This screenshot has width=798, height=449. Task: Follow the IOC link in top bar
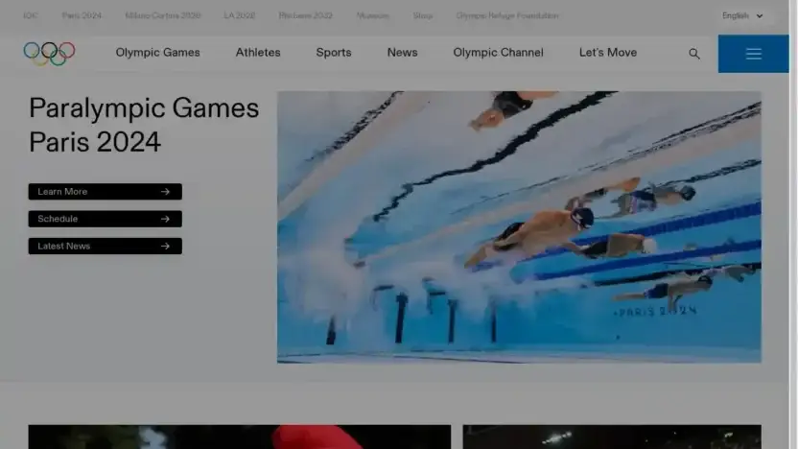click(31, 15)
